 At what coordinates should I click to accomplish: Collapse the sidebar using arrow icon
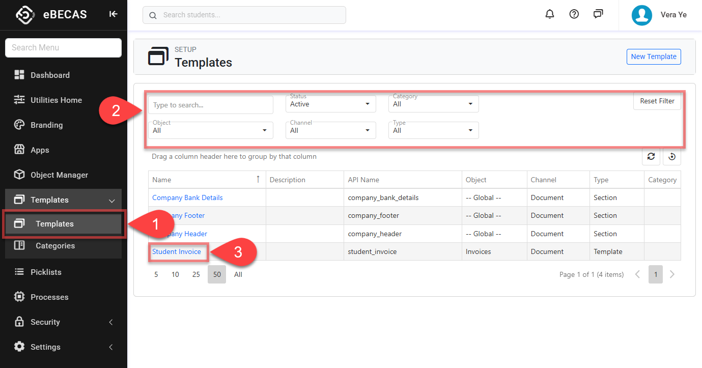pos(114,14)
